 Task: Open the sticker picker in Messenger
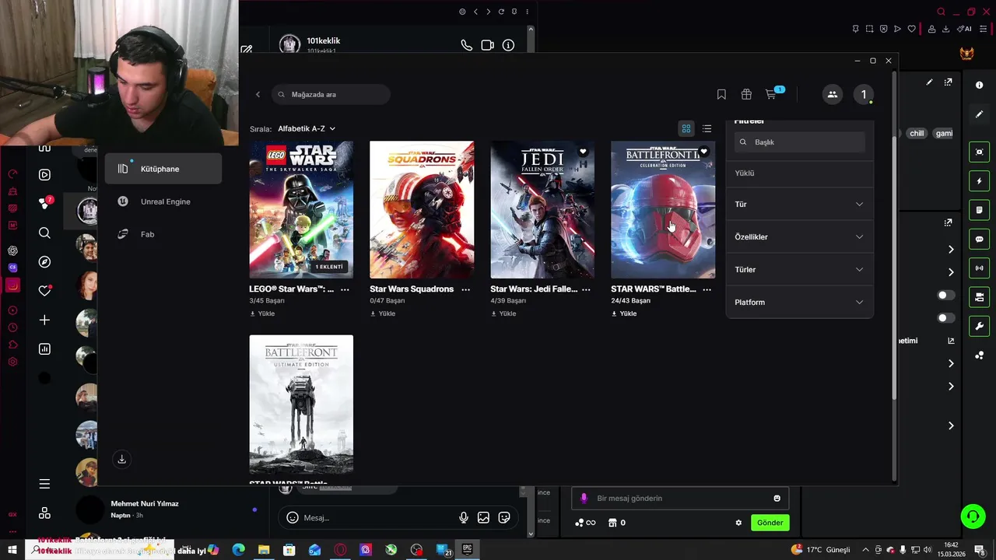[504, 517]
